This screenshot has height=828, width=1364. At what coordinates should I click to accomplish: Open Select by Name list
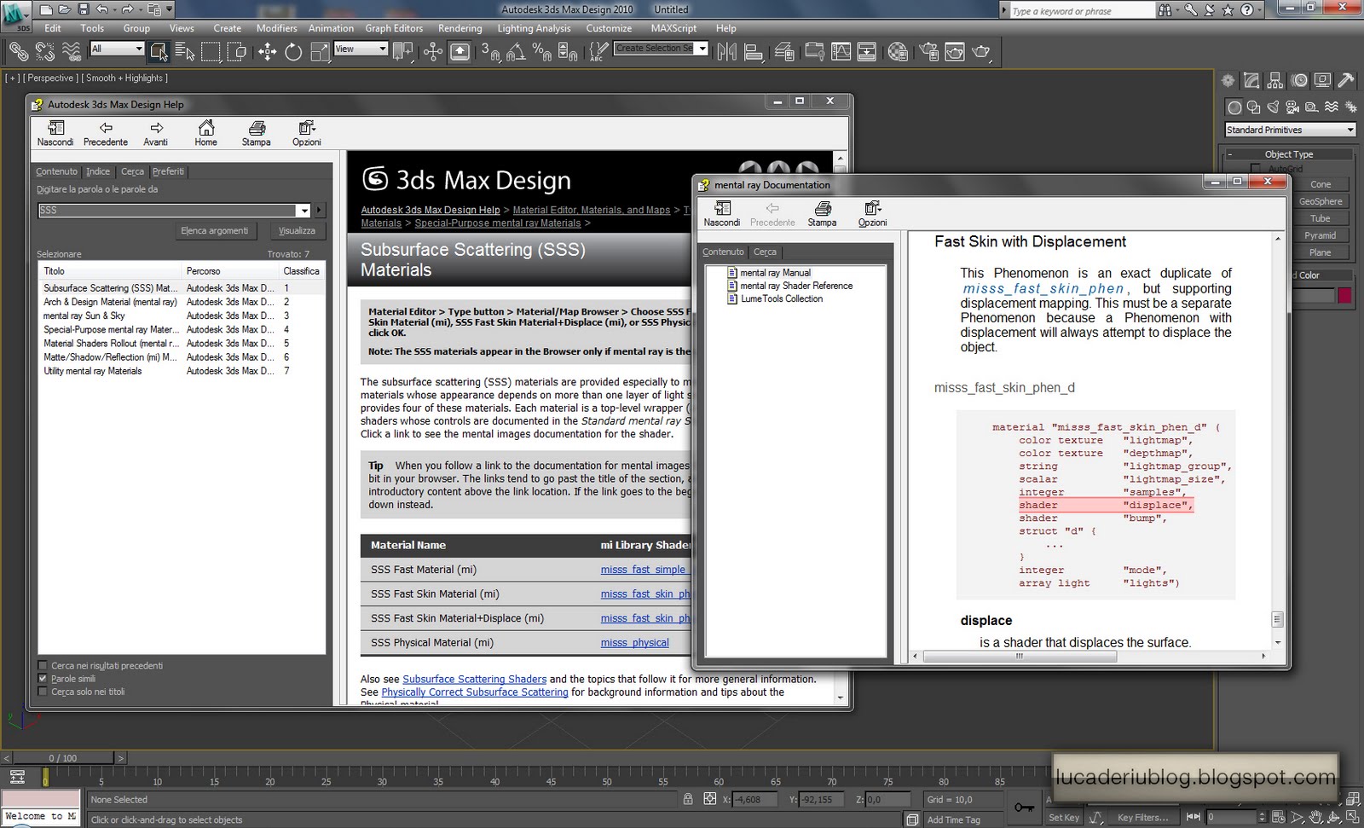[x=184, y=52]
